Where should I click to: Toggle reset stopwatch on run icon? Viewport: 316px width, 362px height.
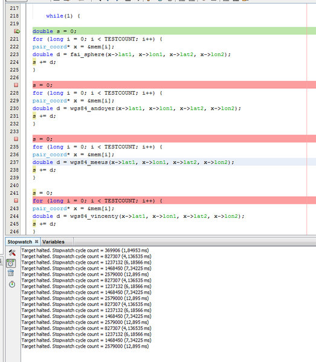coord(11,263)
